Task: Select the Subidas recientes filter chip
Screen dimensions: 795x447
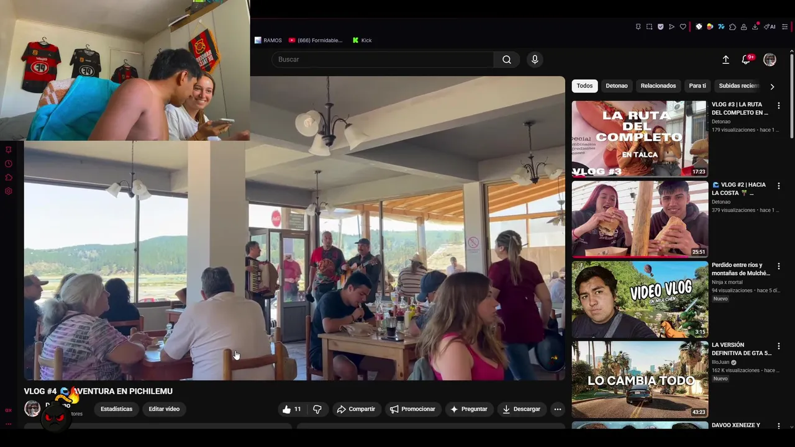Action: pyautogui.click(x=739, y=86)
